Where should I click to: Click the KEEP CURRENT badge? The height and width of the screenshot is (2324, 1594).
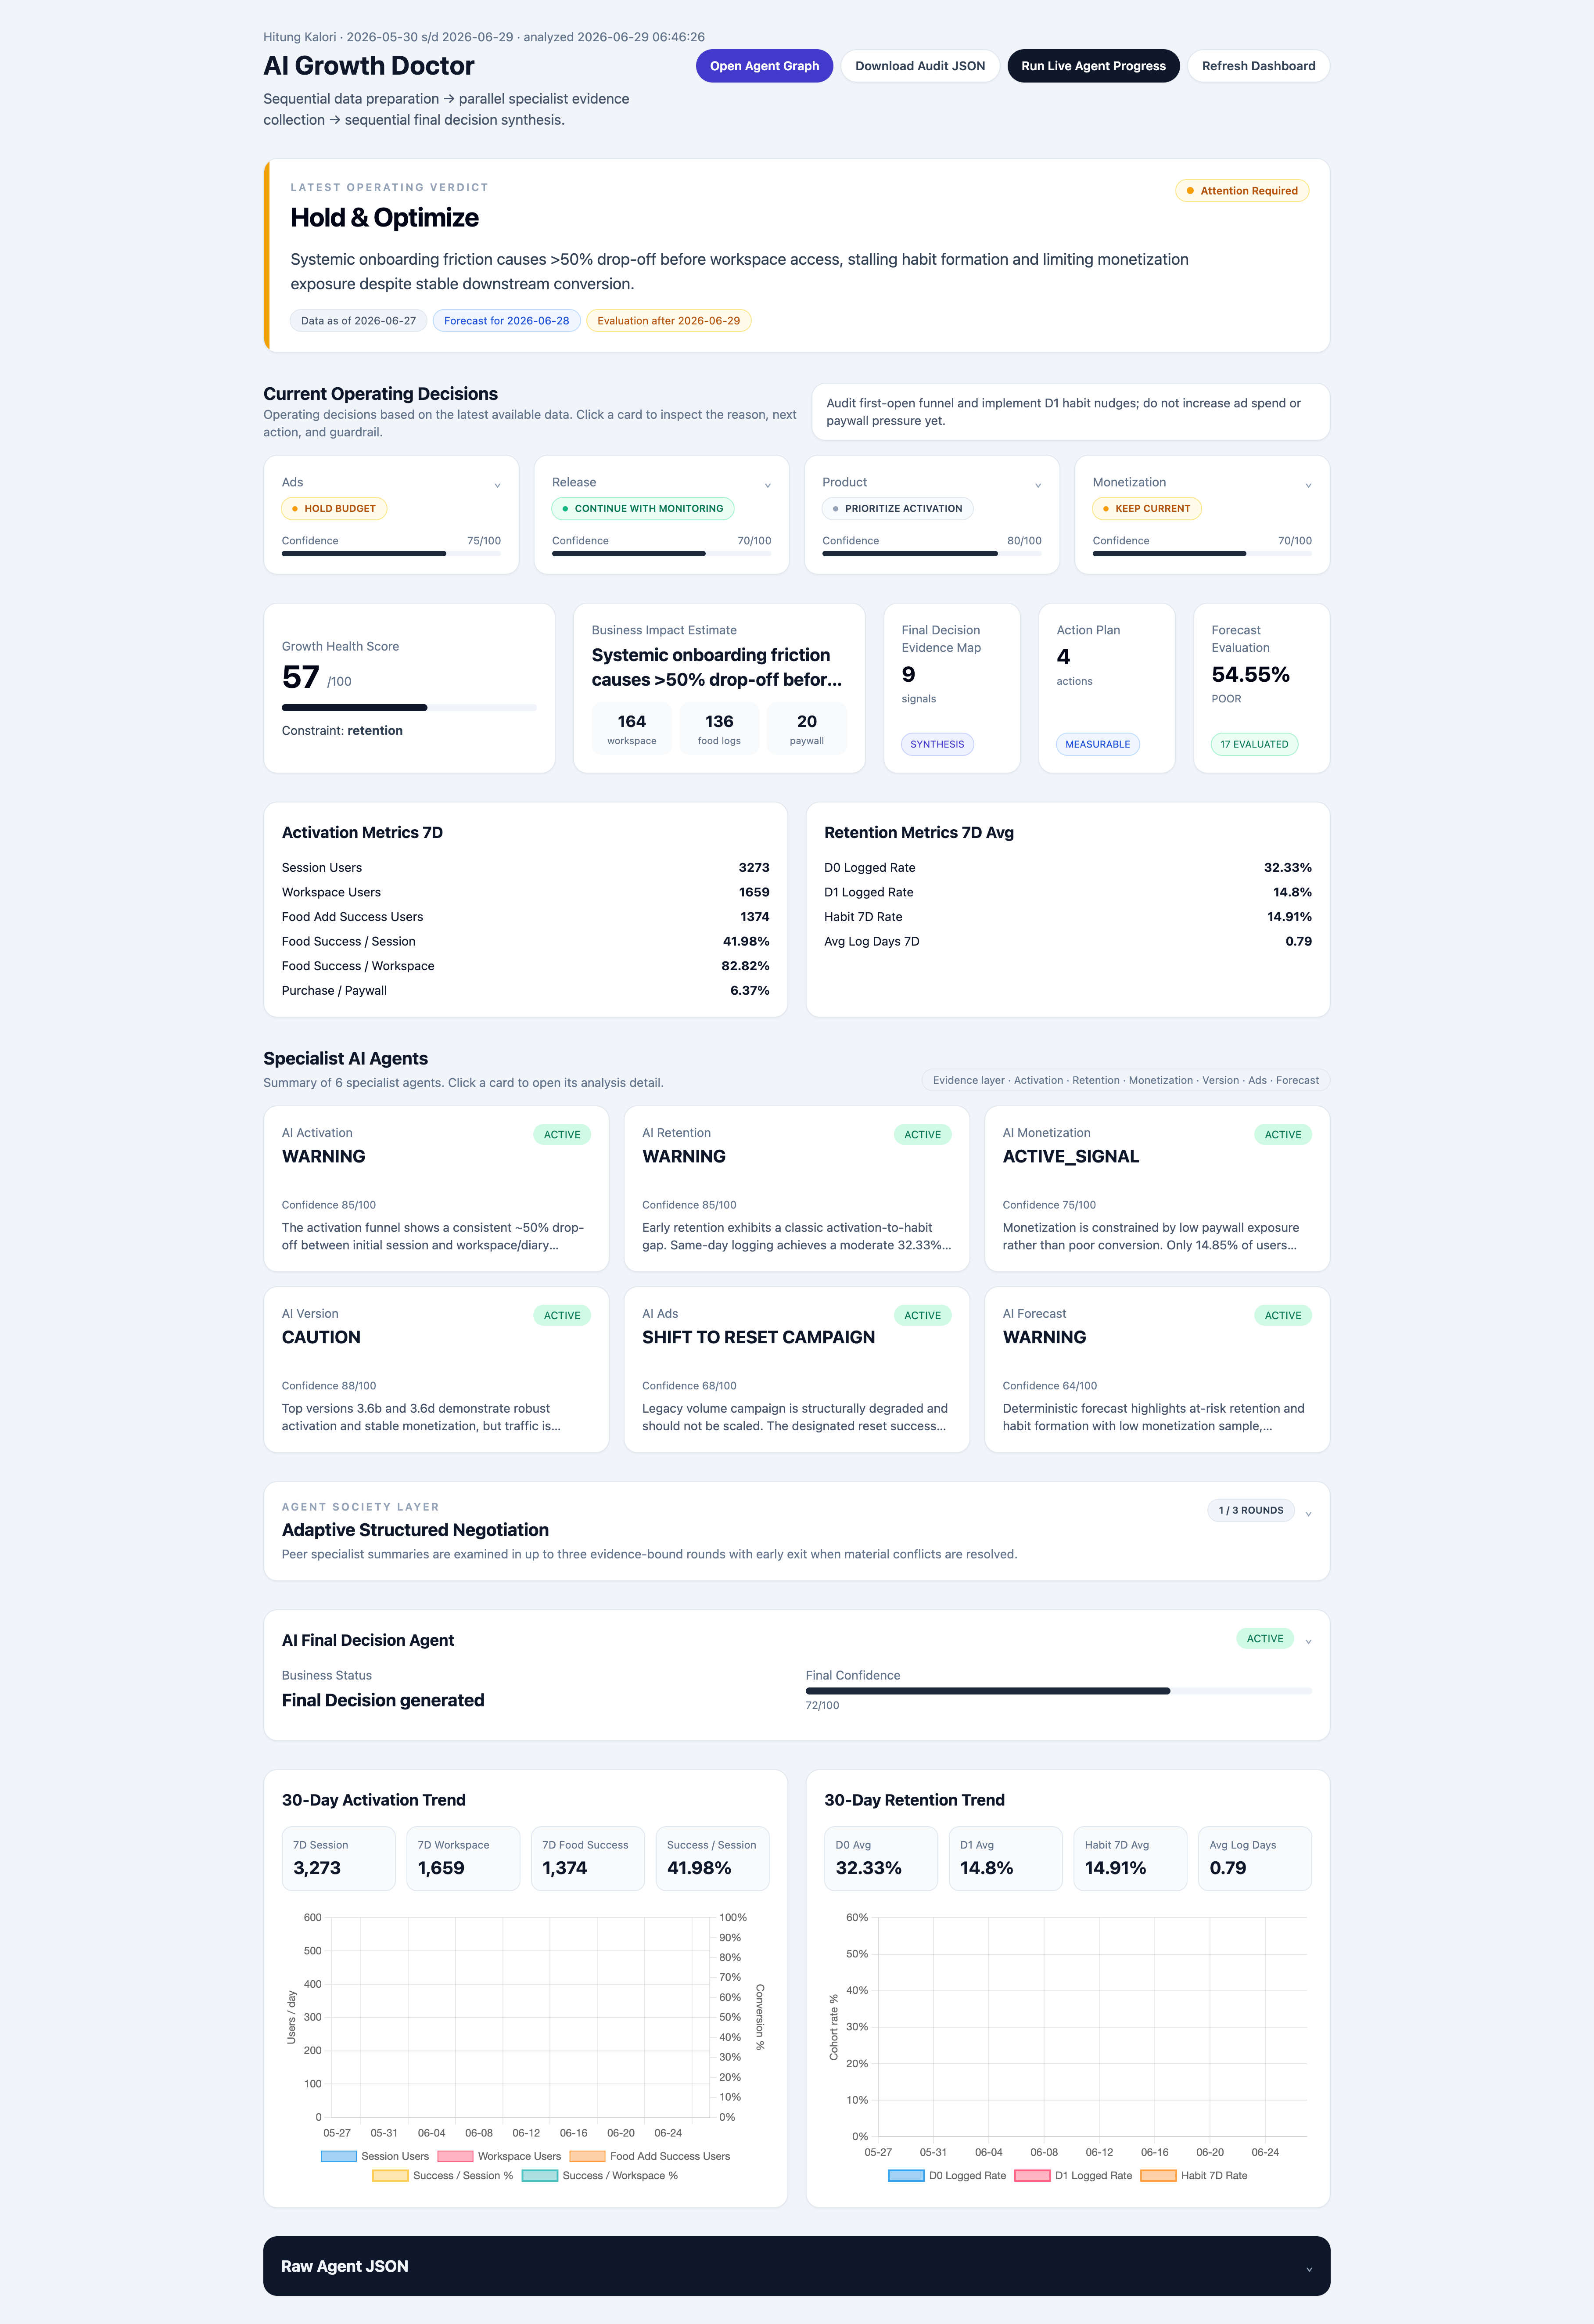point(1147,509)
